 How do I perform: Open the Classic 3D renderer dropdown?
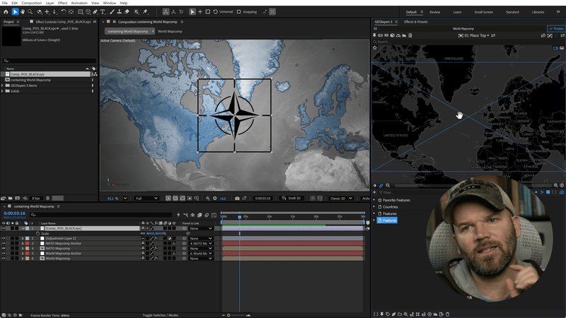(x=341, y=199)
